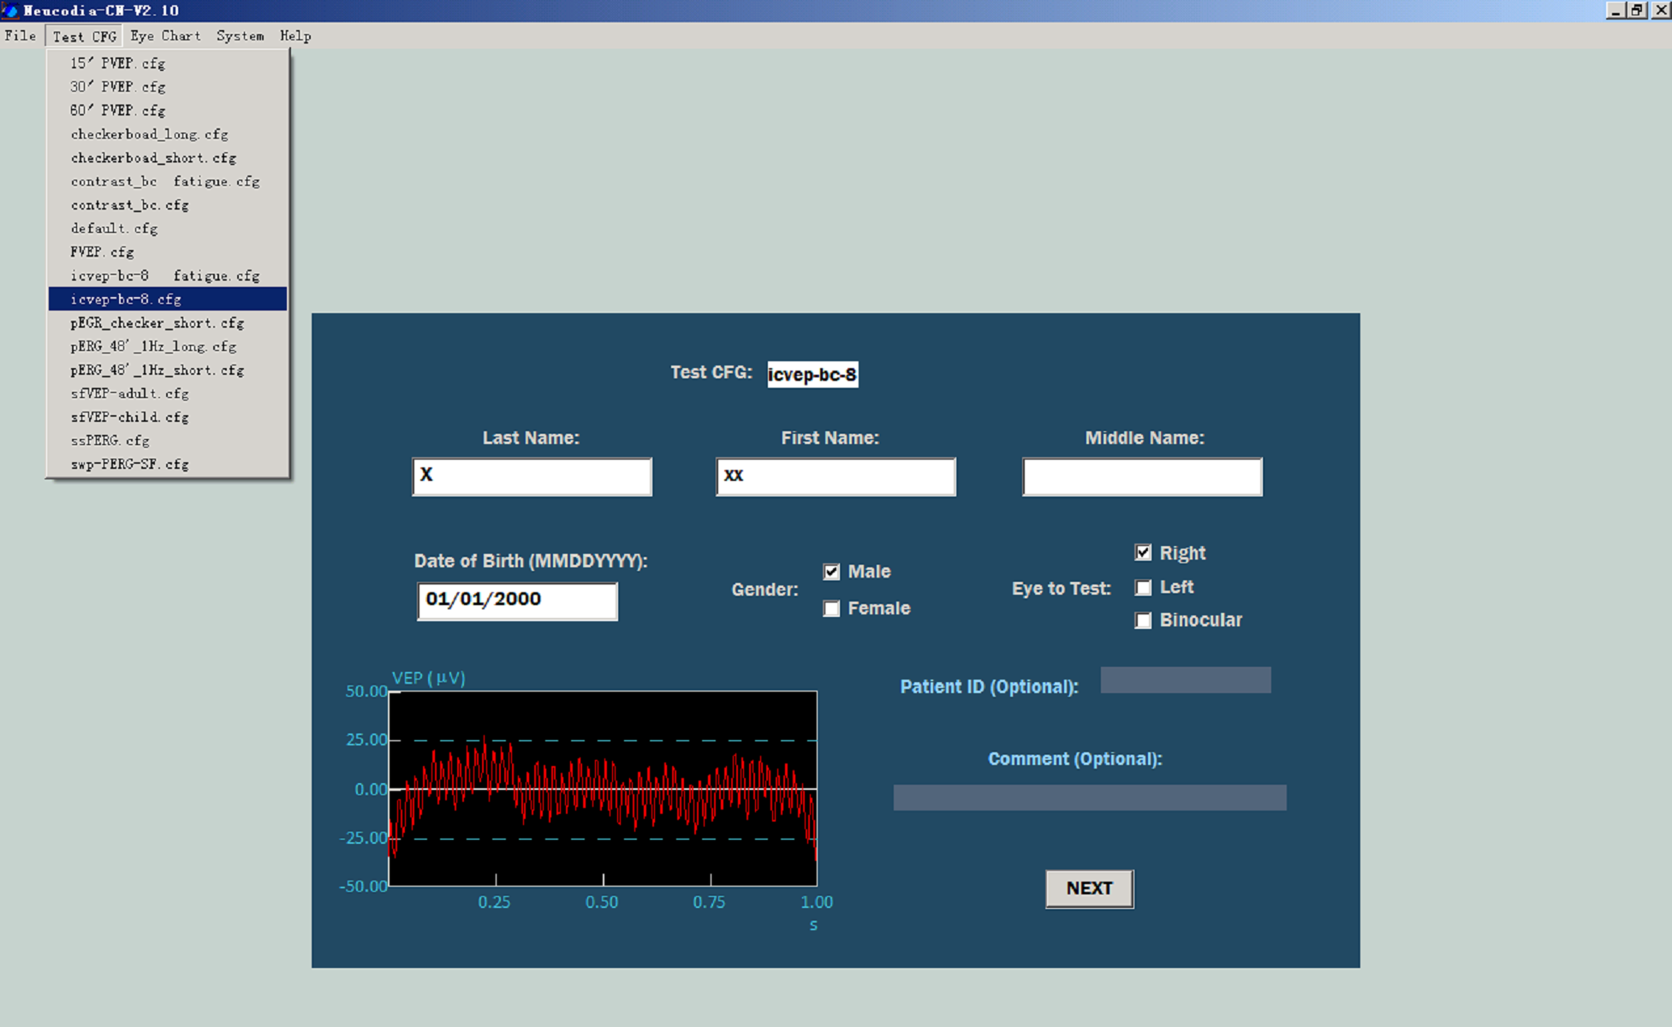
Task: Restore down the application window
Action: coord(1637,10)
